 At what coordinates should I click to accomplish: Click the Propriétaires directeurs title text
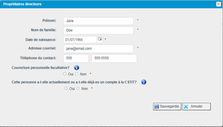[23, 4]
